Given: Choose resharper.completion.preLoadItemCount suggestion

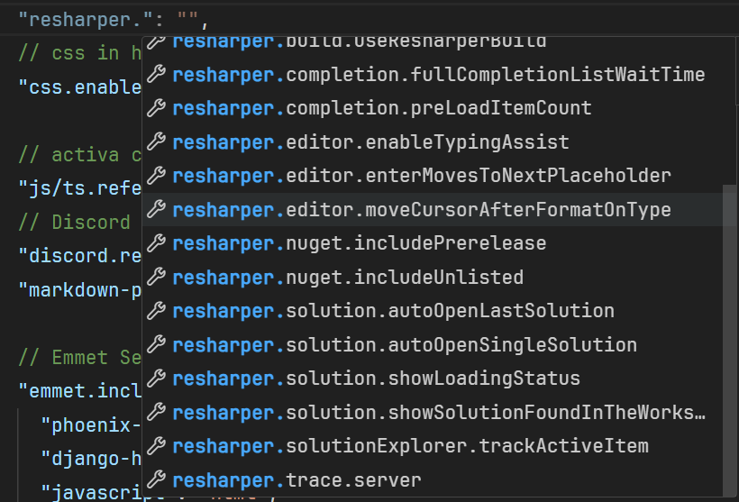Looking at the screenshot, I should [x=433, y=108].
